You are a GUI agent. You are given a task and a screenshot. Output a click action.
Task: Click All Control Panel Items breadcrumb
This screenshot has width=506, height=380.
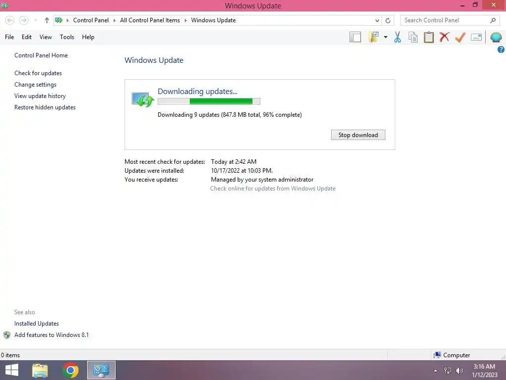pyautogui.click(x=150, y=20)
